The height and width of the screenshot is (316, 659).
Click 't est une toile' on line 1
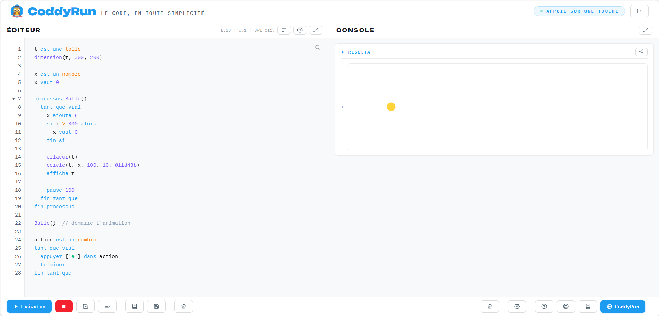click(57, 49)
